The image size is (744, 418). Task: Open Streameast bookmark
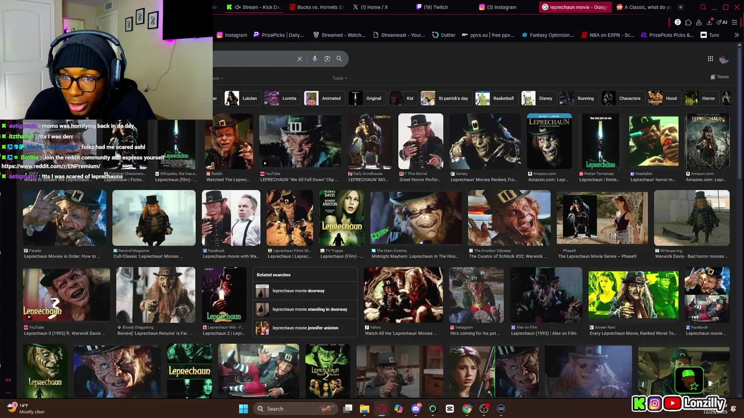pos(398,35)
